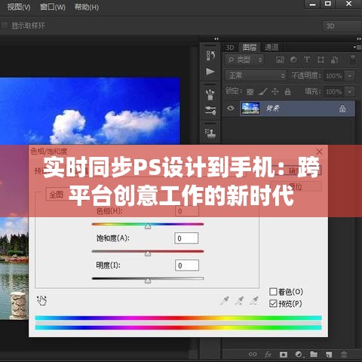Open 帮助(H) menu
Viewport: 362px width, 362px height.
87,7
